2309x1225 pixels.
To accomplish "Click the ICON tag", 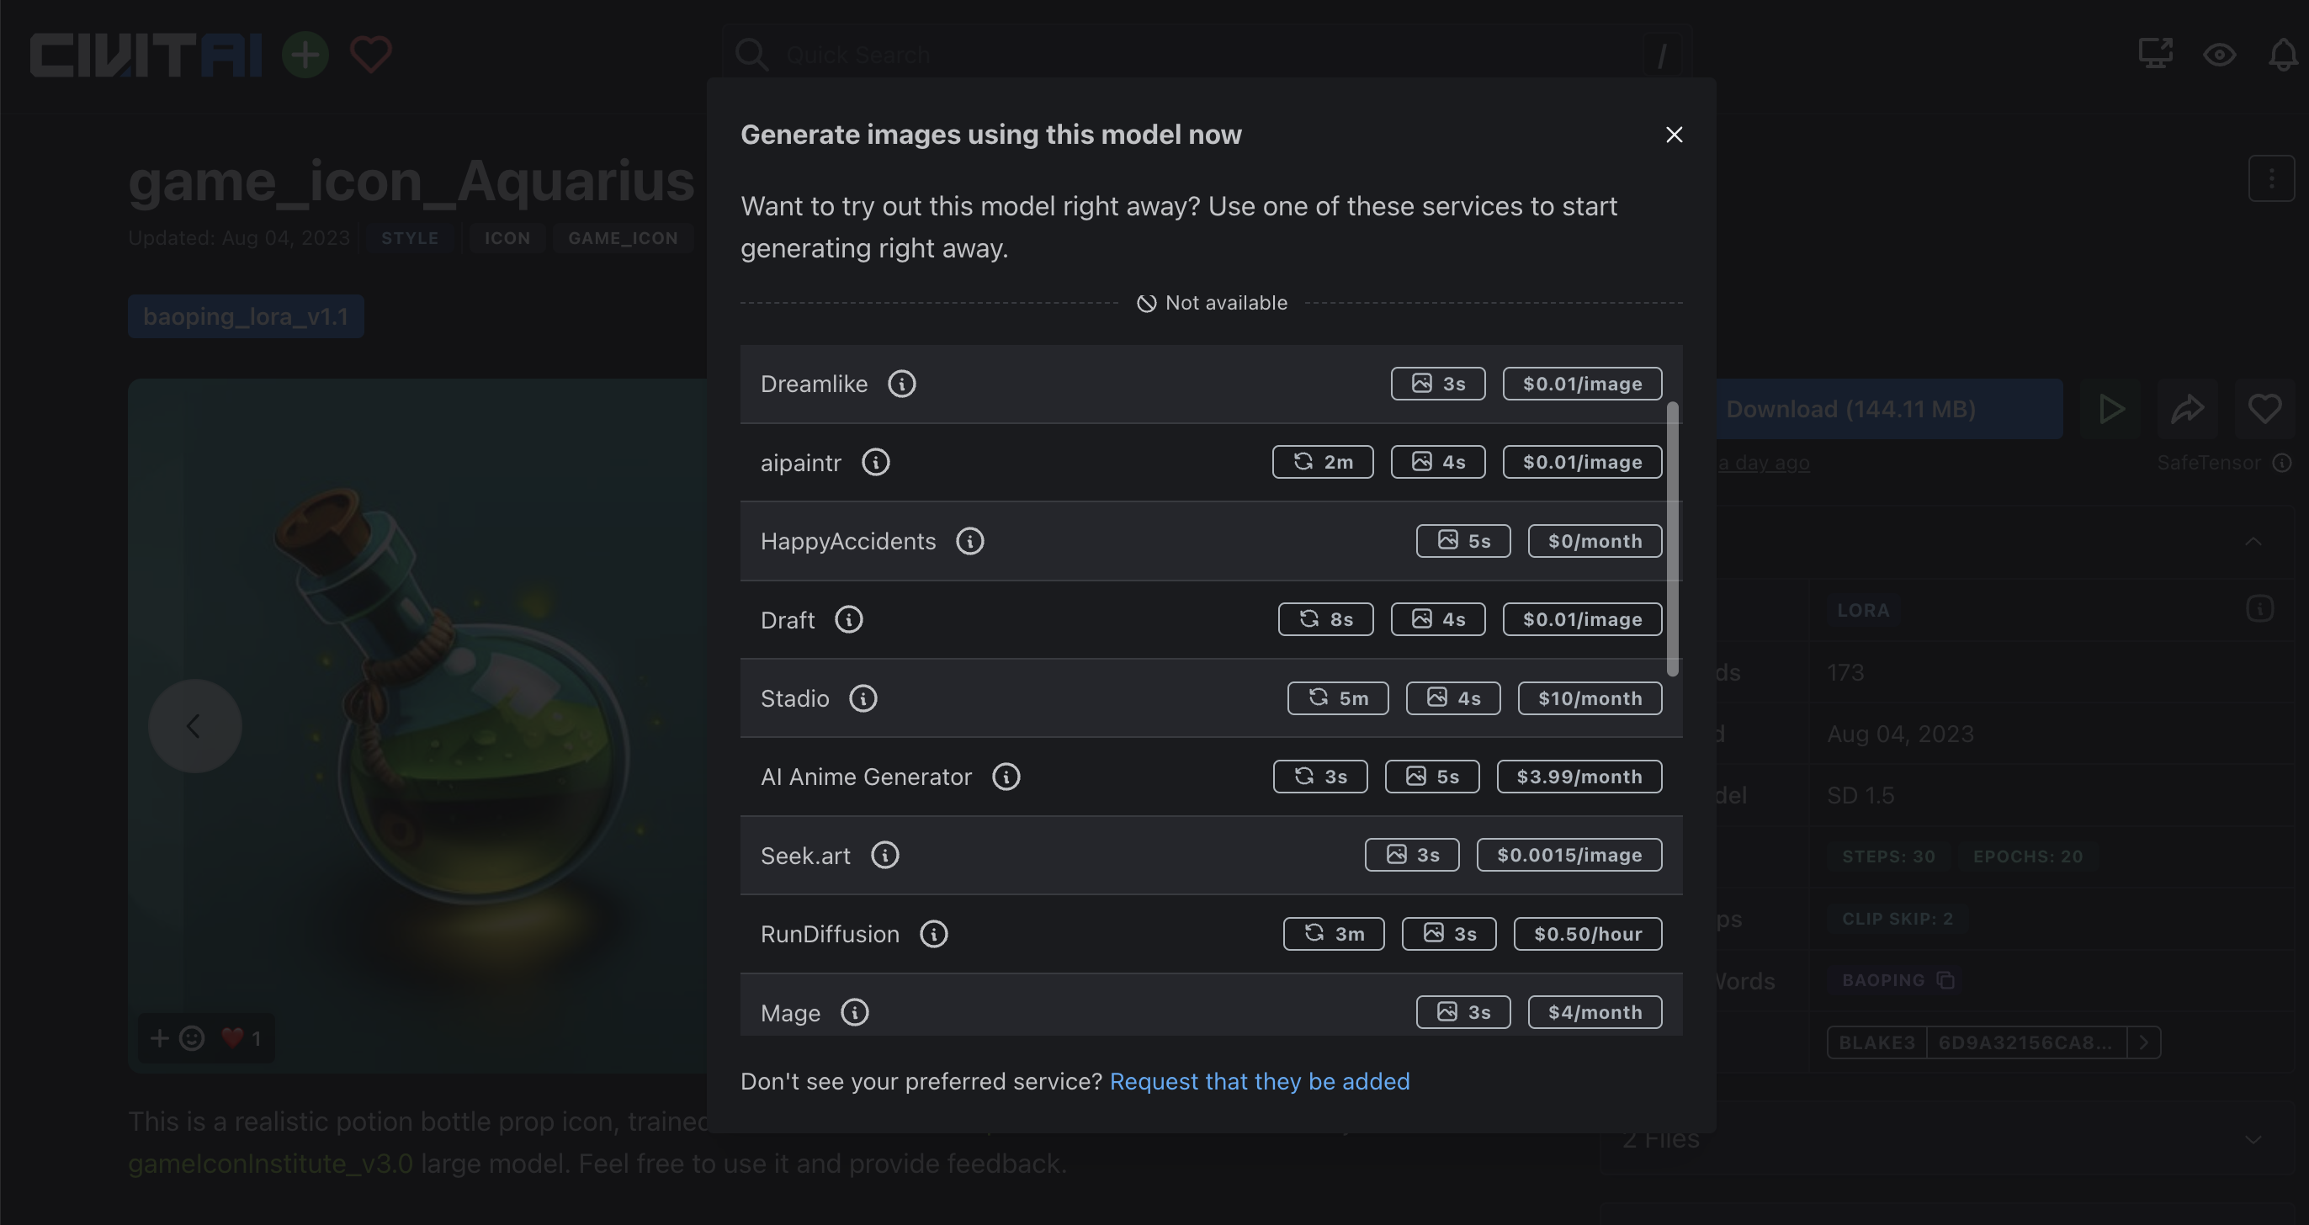I will [507, 237].
